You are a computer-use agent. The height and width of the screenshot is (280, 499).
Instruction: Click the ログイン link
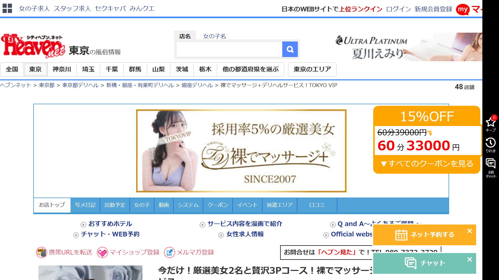tap(399, 9)
